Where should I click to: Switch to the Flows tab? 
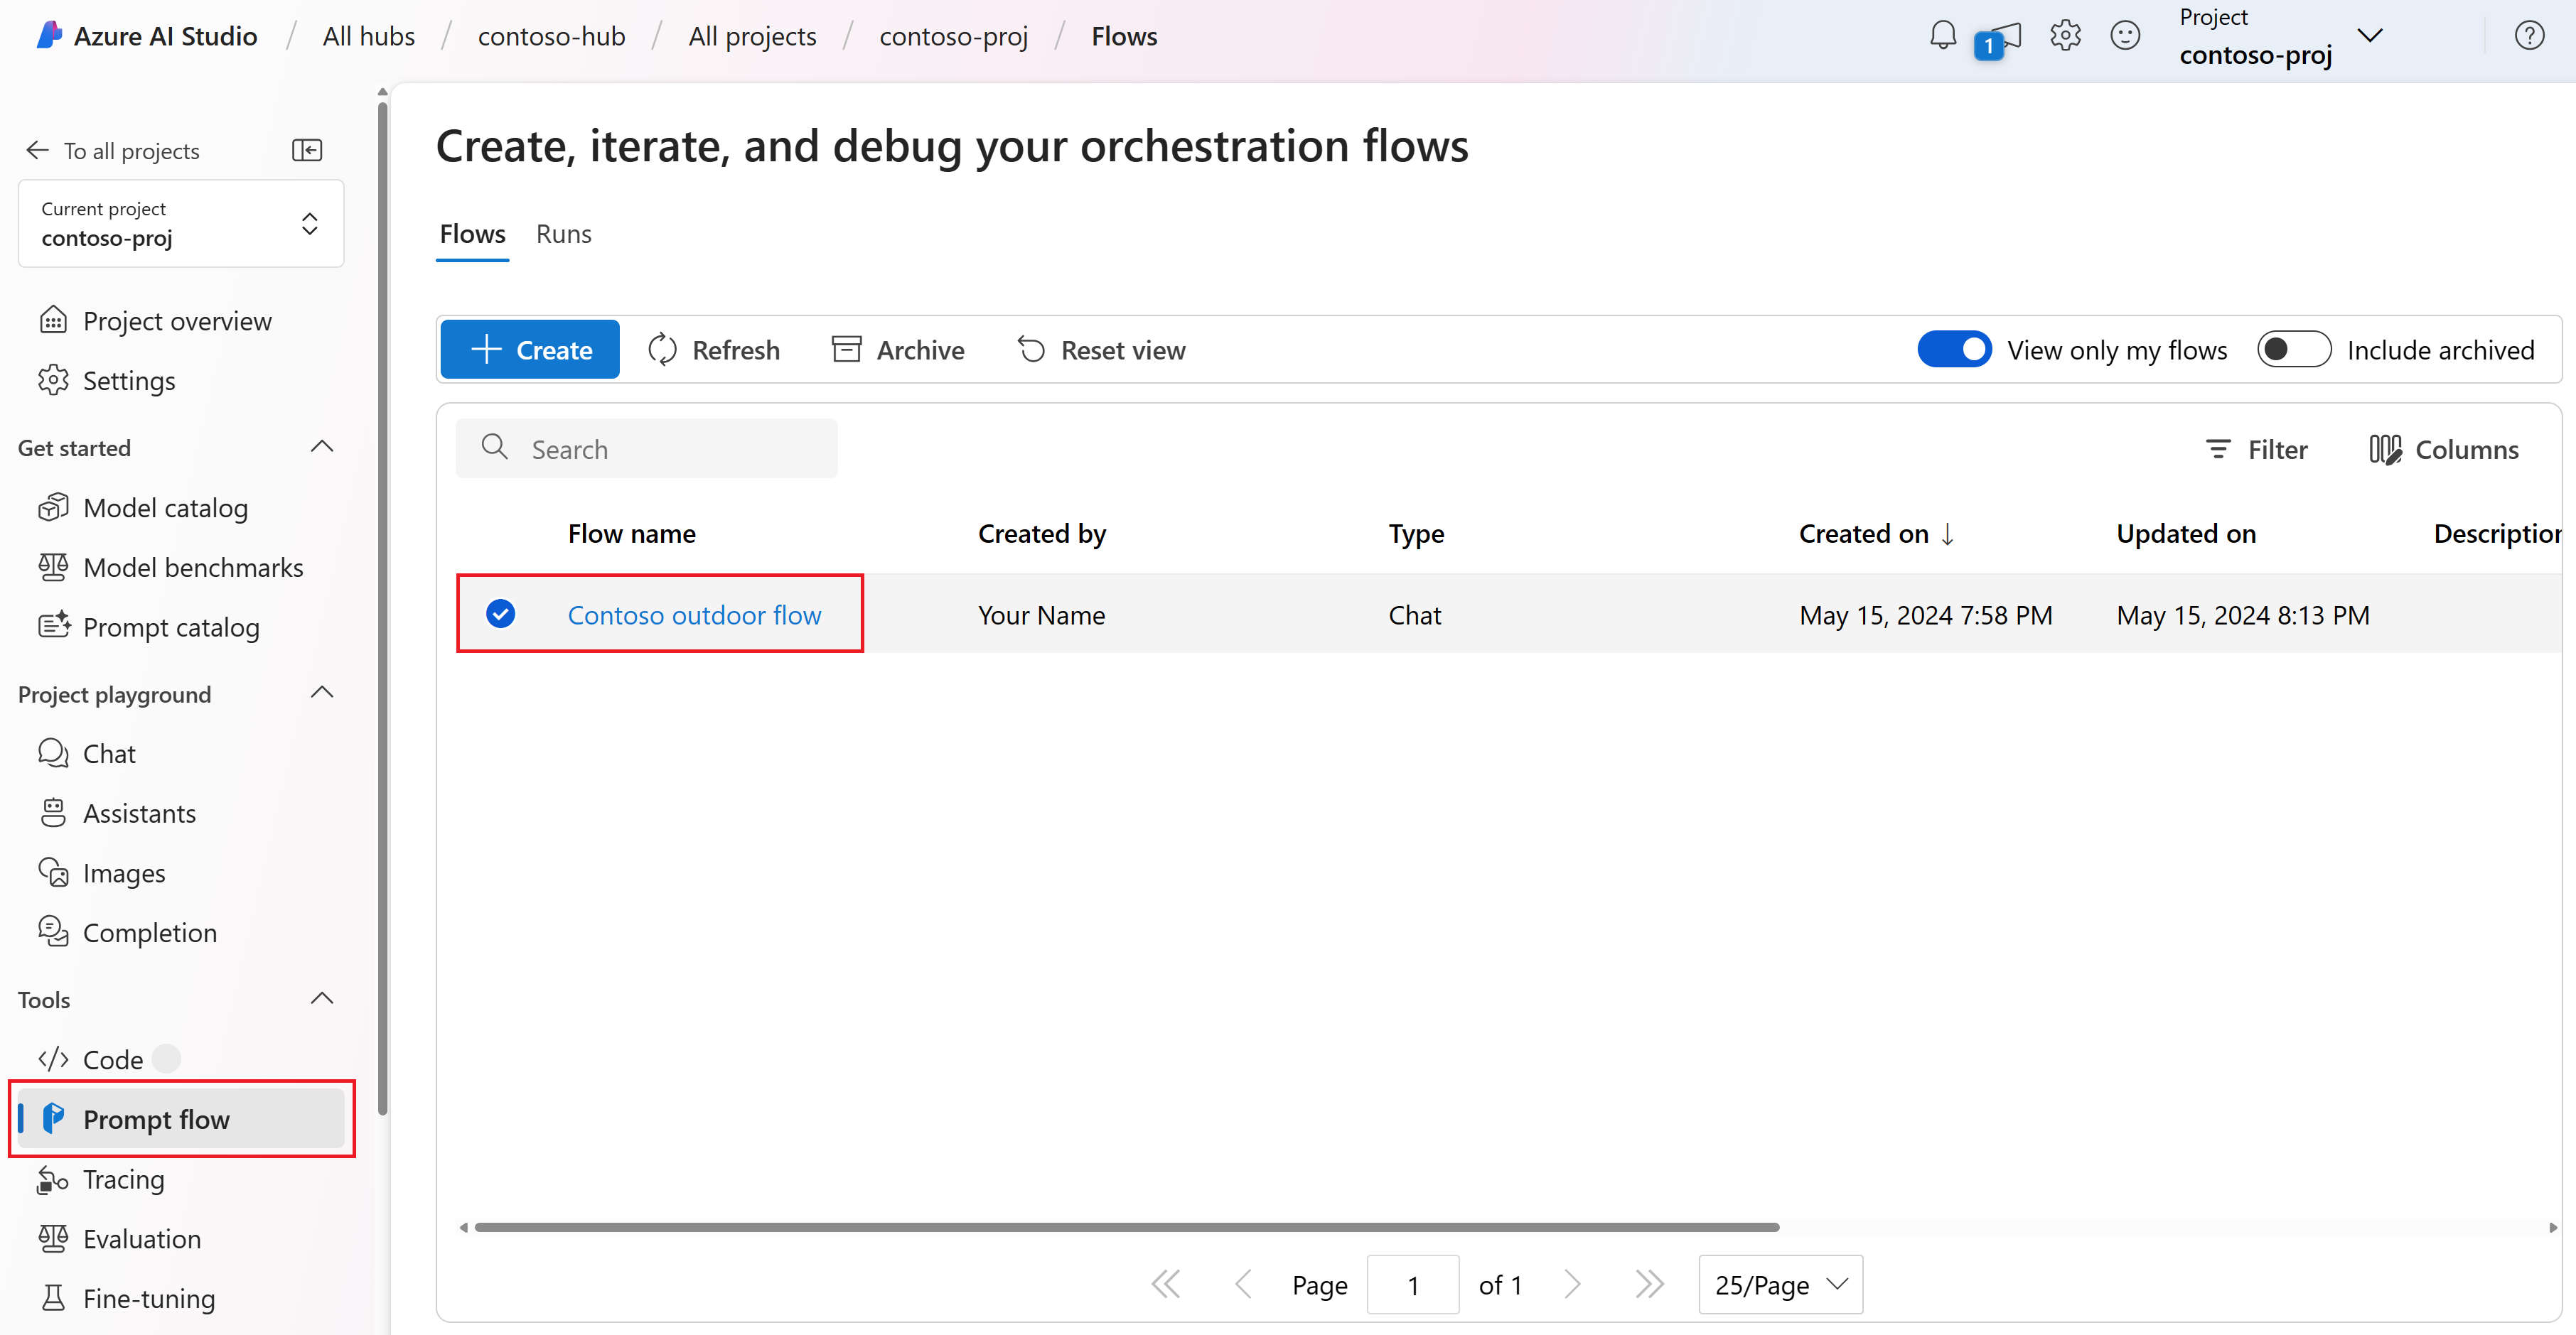pos(472,234)
